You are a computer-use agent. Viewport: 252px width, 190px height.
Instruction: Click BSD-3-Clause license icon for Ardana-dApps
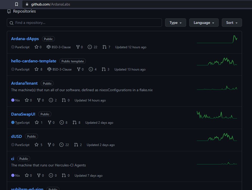(48, 47)
